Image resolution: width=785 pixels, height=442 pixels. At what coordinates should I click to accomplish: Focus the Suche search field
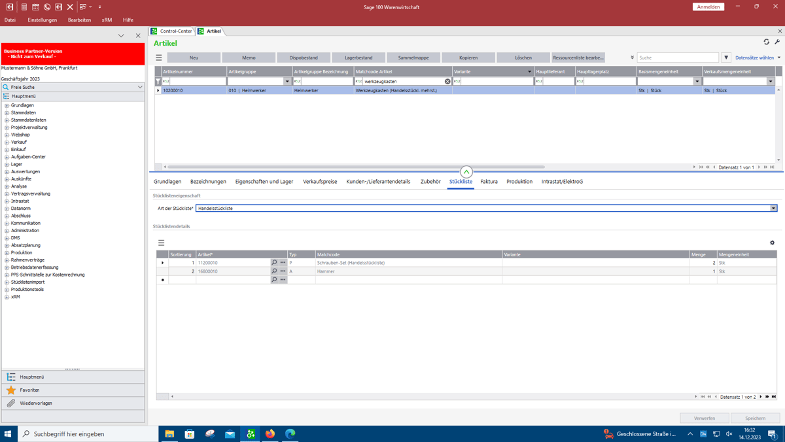tap(678, 58)
